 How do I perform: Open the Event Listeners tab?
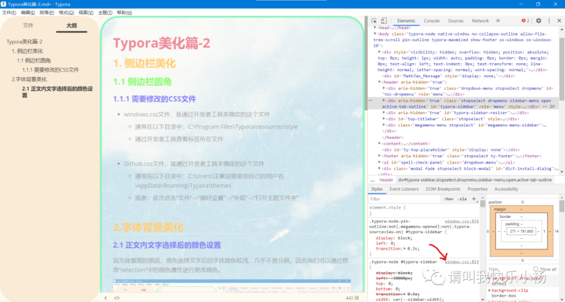click(405, 189)
